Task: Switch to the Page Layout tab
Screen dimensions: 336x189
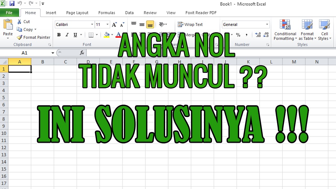Action: (77, 13)
